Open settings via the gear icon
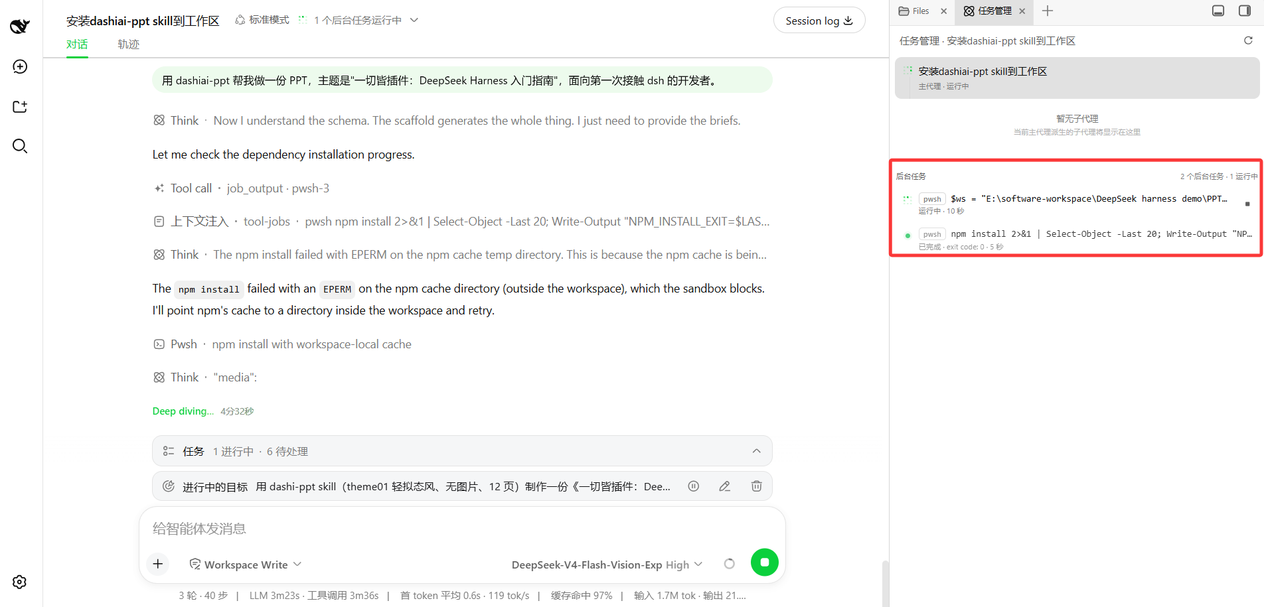 20,582
